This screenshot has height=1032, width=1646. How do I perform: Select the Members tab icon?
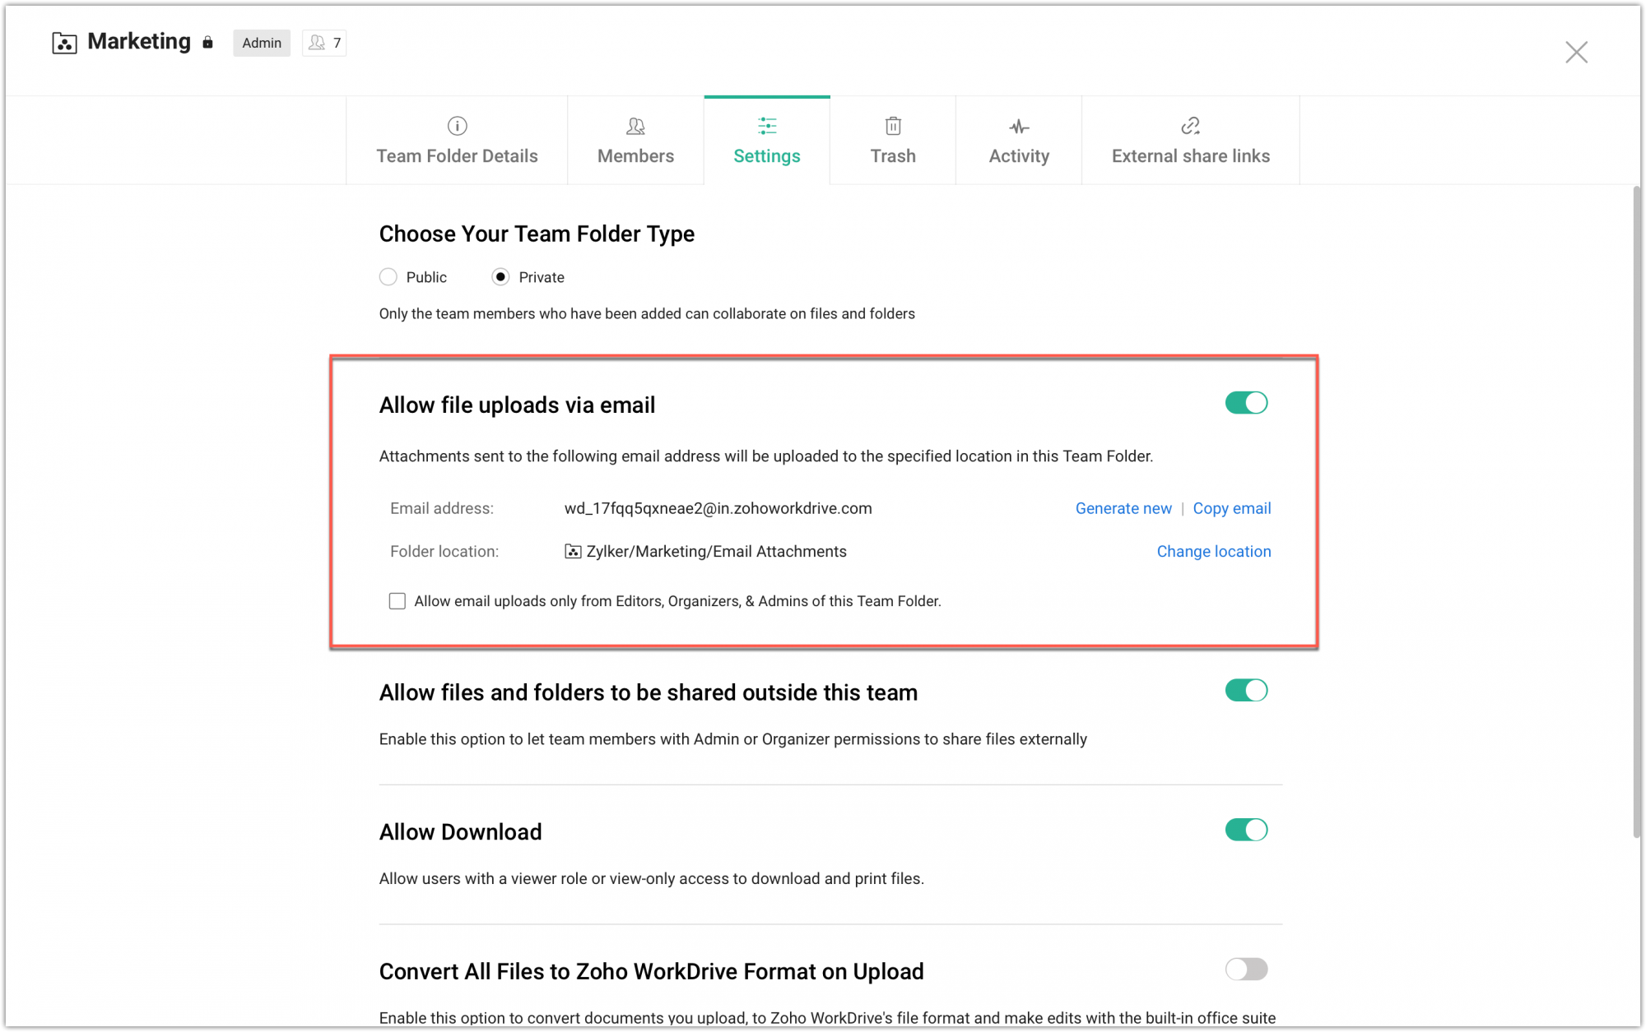click(x=635, y=126)
